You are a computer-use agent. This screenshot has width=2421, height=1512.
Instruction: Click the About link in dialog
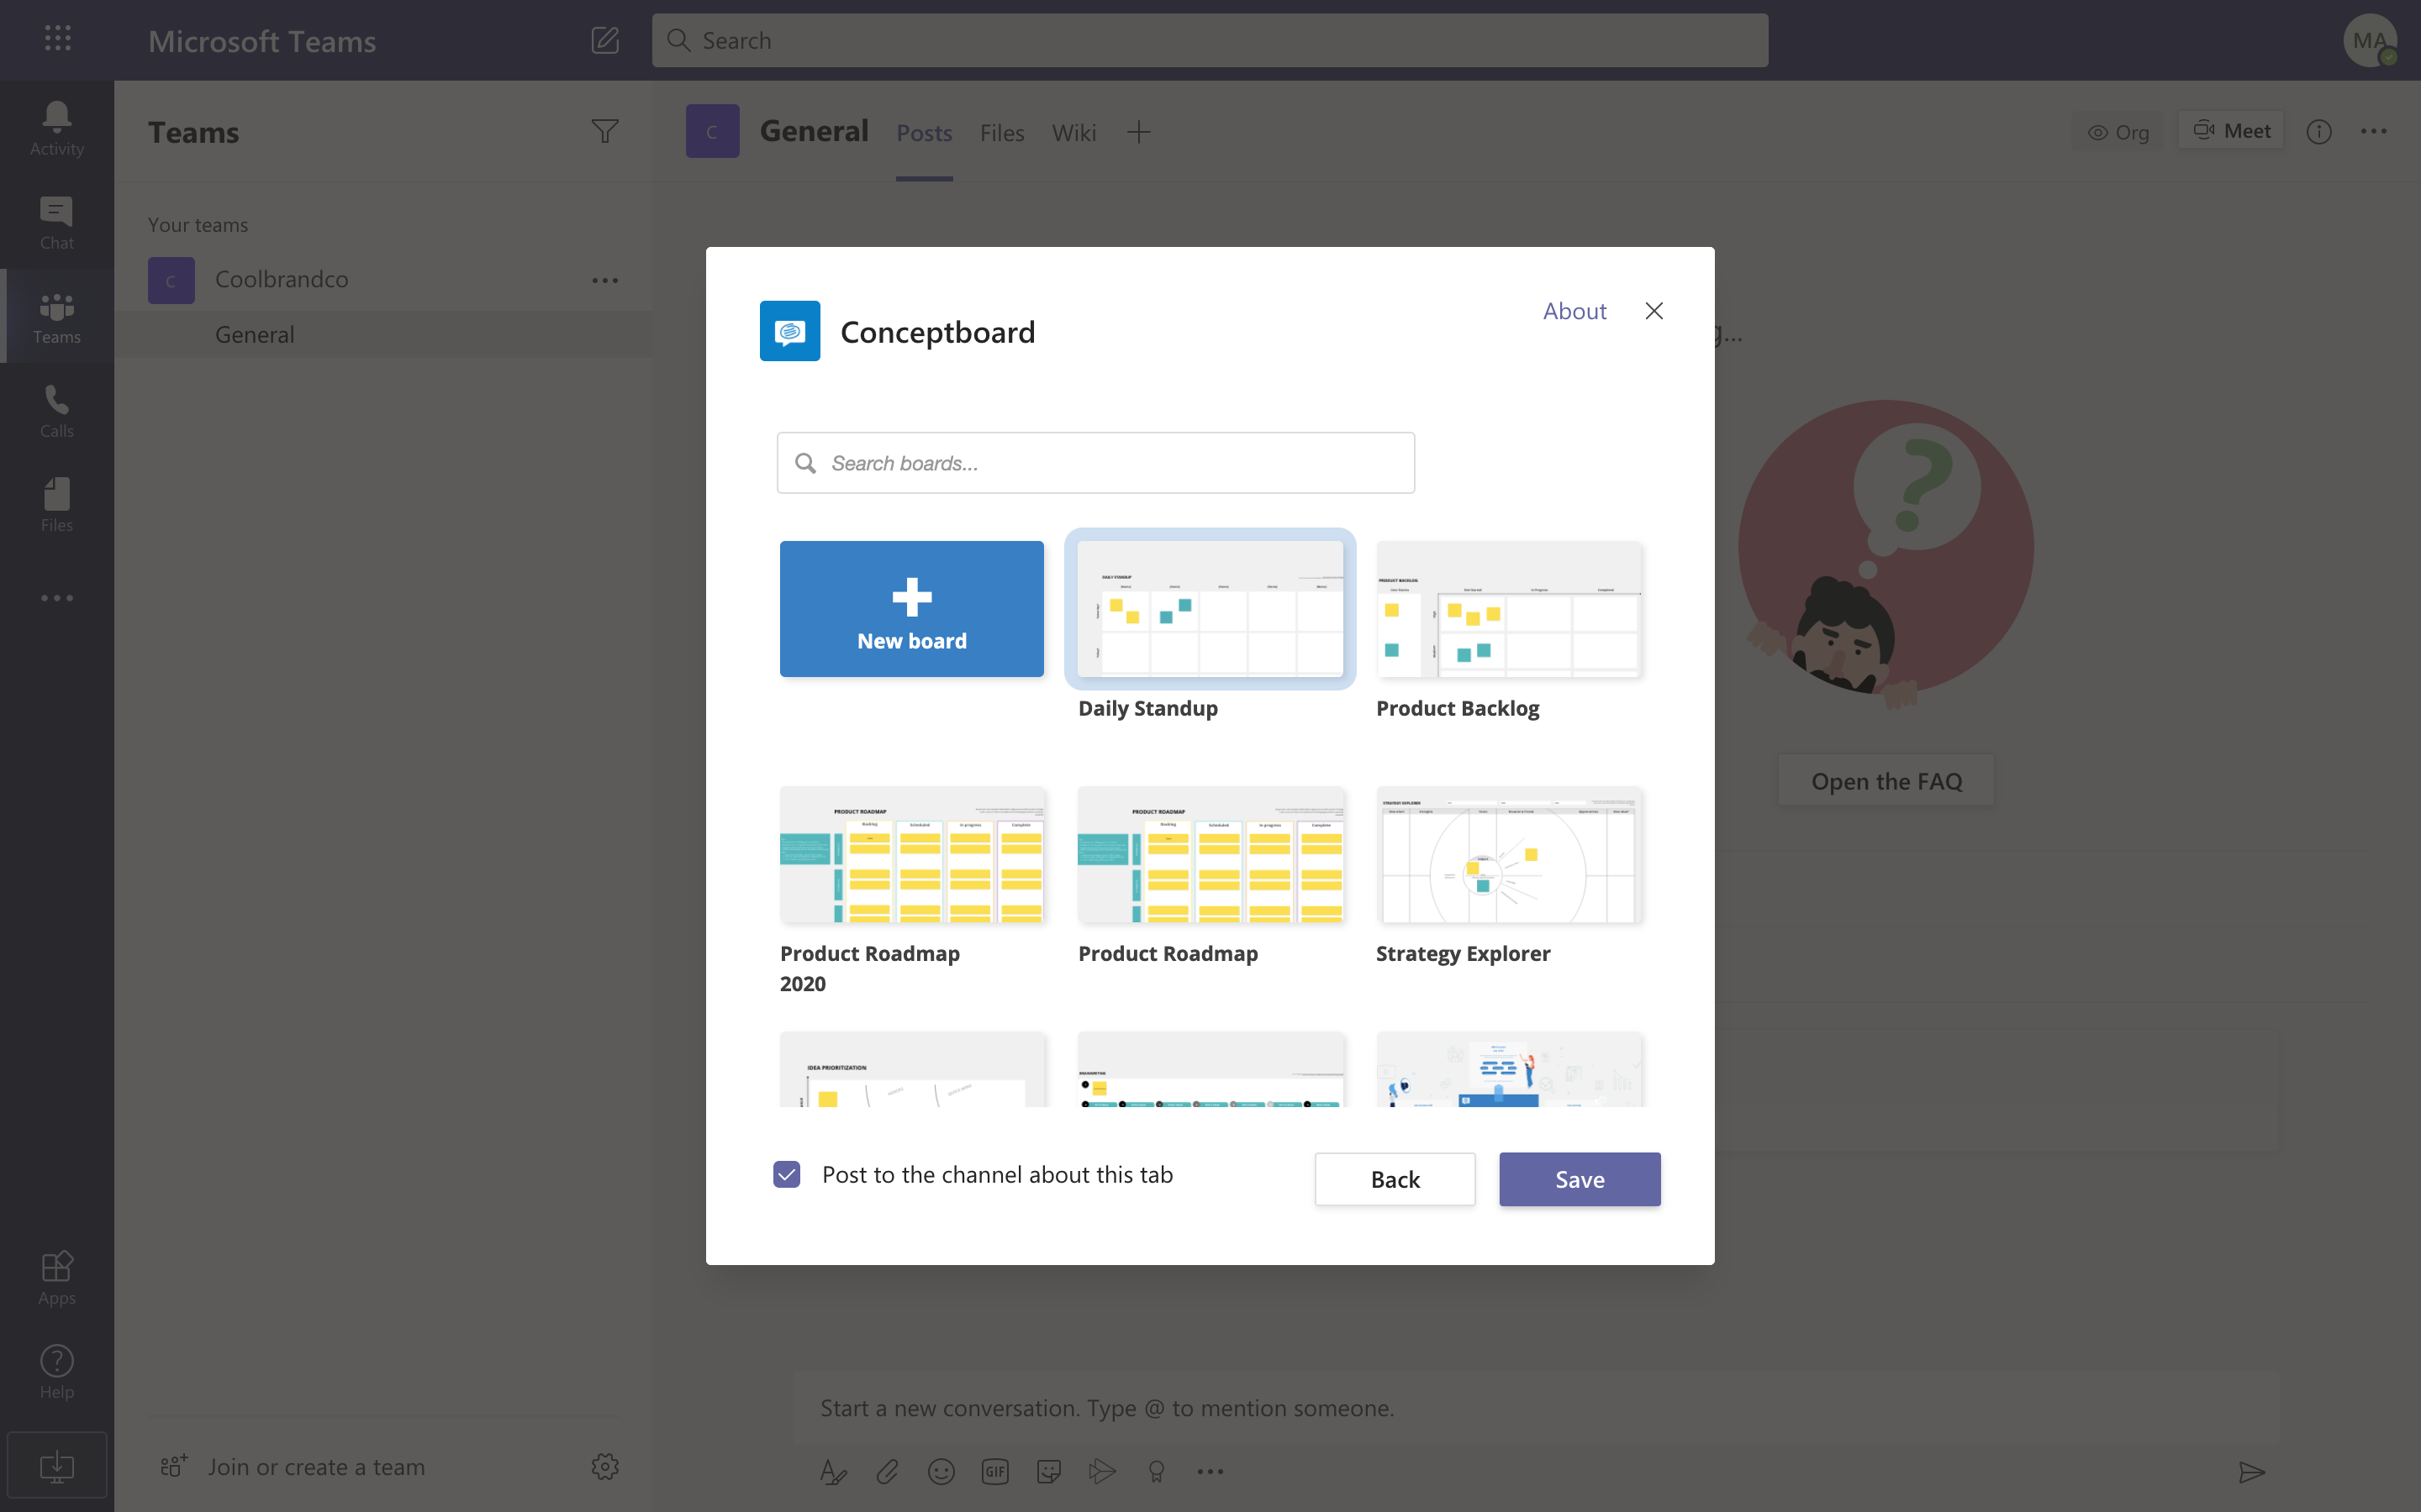coord(1574,311)
